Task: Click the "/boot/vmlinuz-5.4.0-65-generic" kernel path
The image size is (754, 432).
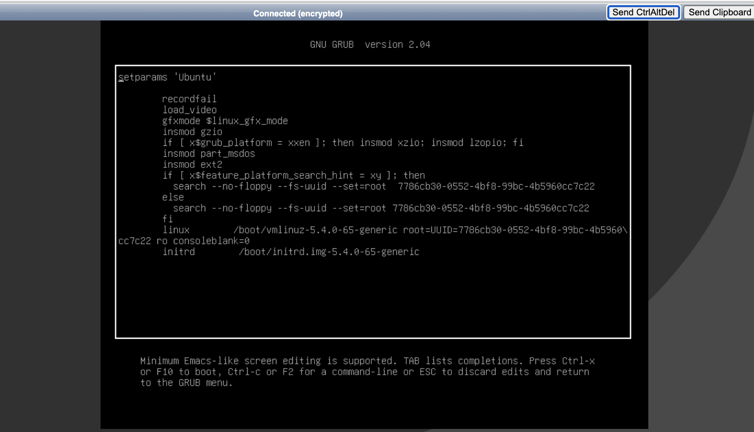Action: pos(315,230)
